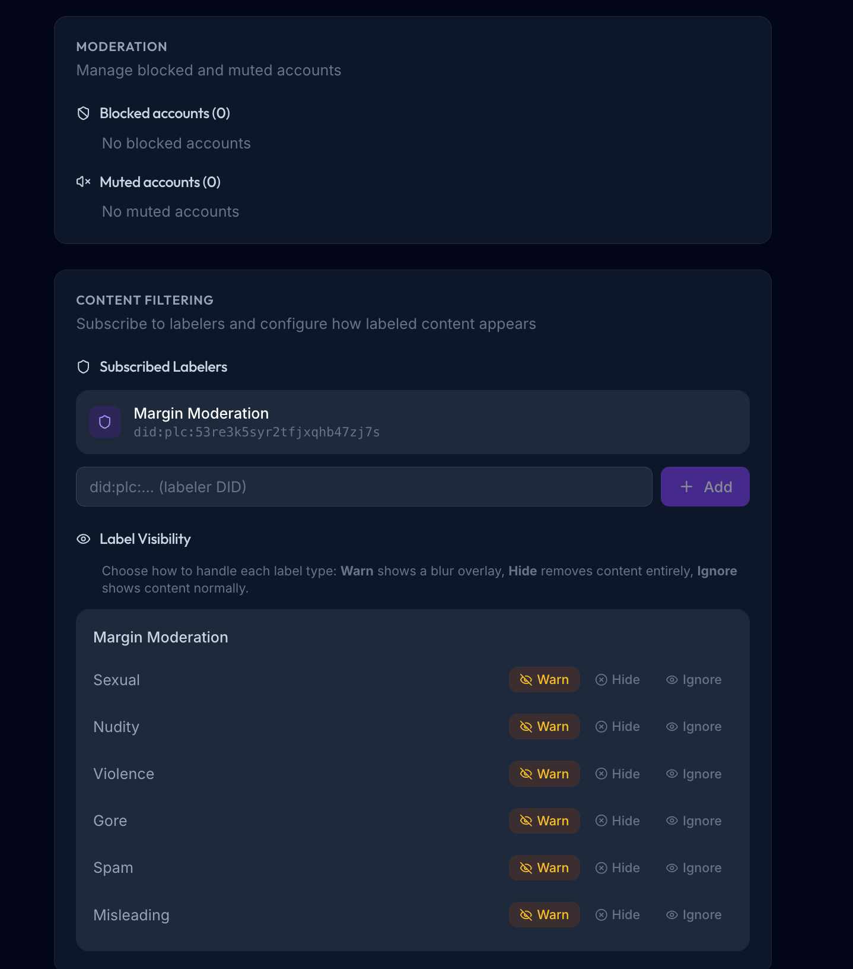Set Nudity label to Ignore
This screenshot has width=853, height=969.
693,727
